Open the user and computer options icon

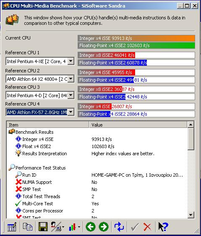(56, 227)
